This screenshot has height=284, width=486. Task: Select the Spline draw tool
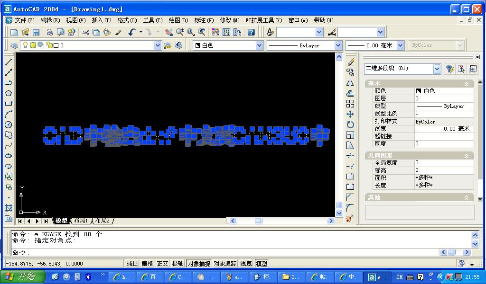point(9,145)
